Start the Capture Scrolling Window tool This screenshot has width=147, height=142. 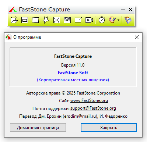point(67,20)
